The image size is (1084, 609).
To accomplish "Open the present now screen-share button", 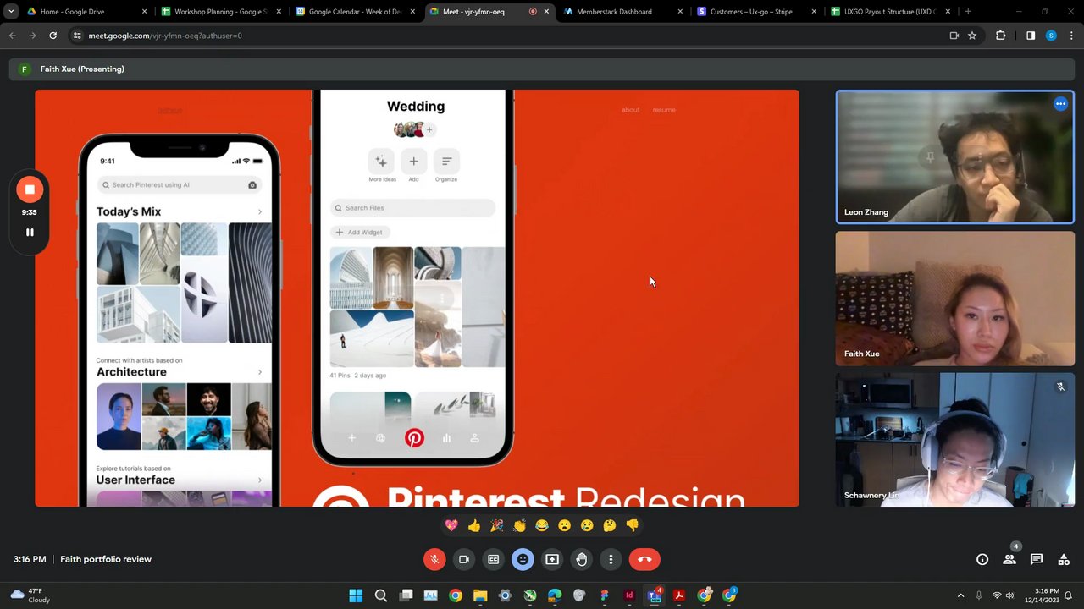I will click(x=552, y=559).
